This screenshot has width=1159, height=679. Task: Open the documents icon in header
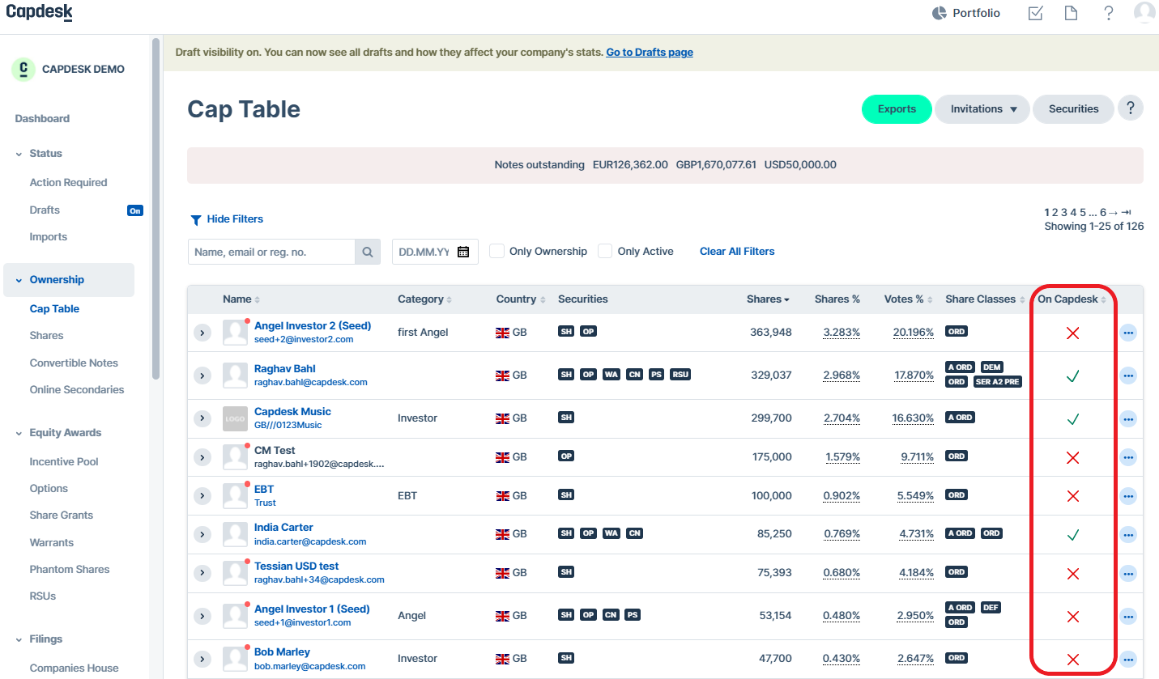point(1071,13)
